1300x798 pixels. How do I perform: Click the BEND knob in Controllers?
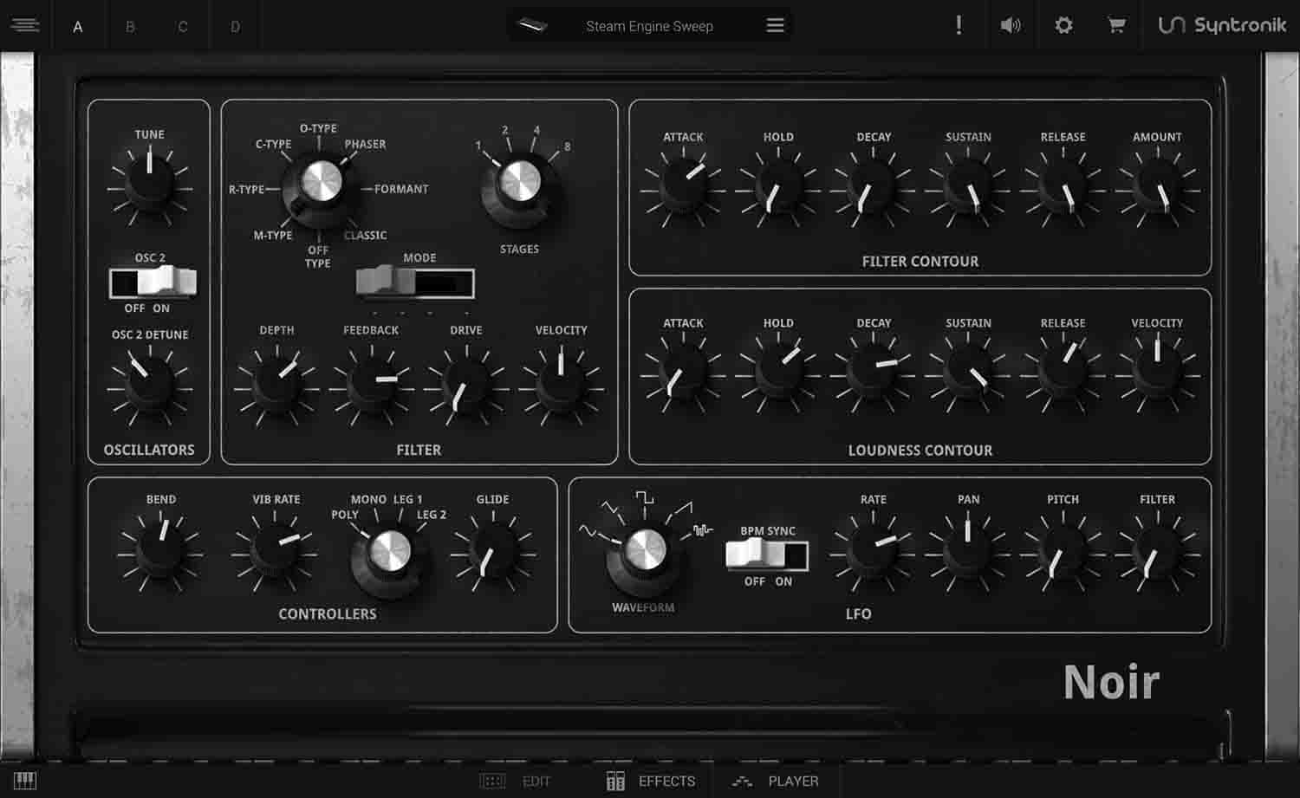(160, 550)
